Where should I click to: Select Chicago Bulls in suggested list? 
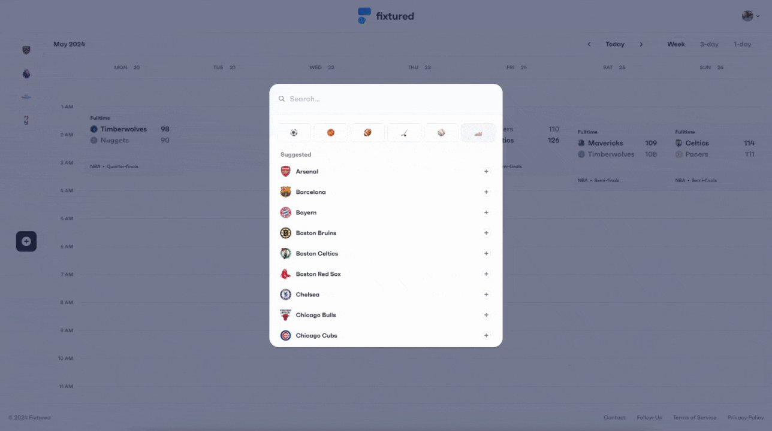[x=386, y=315]
